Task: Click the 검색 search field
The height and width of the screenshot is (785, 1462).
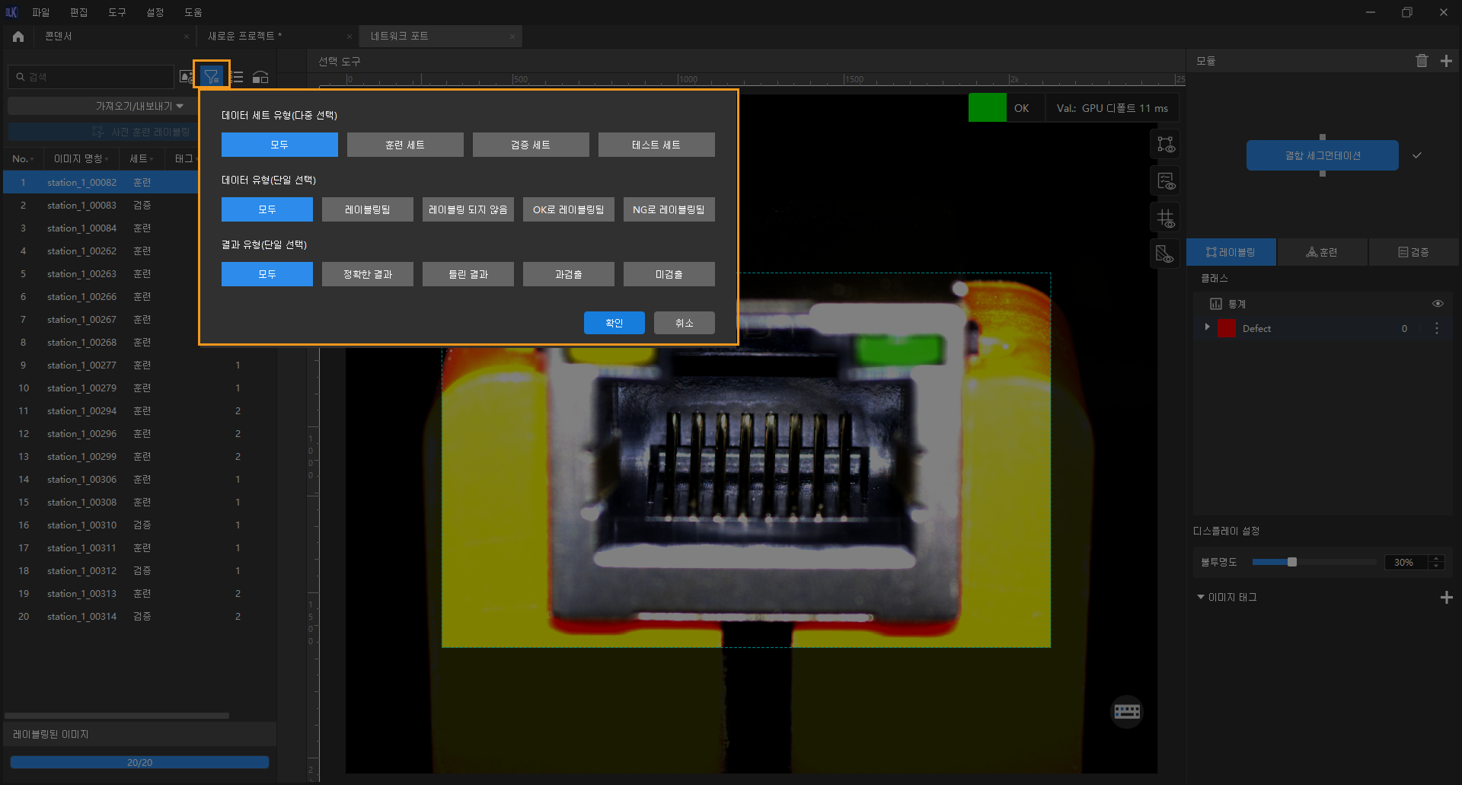Action: pyautogui.click(x=91, y=77)
